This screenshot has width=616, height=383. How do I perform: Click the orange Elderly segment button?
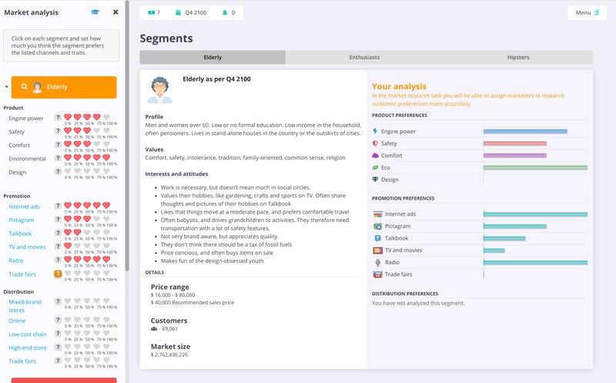coord(64,87)
